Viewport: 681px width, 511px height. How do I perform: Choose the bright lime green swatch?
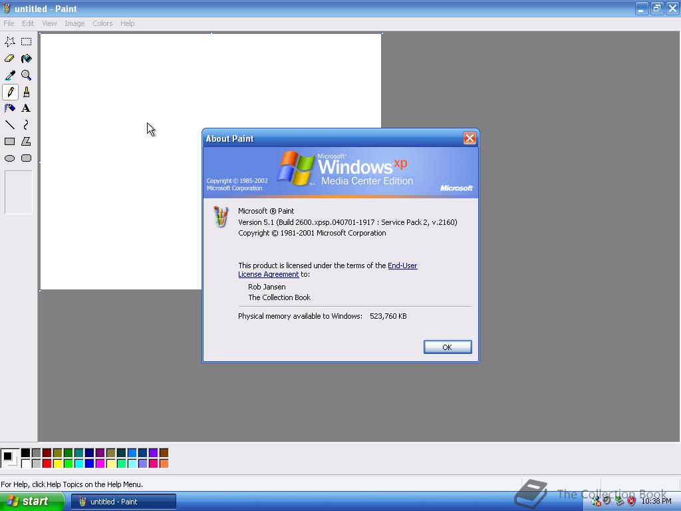tap(68, 464)
